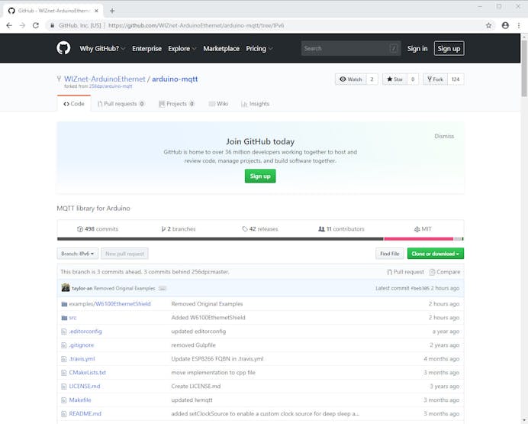Screen dimensions: 528x424
Task: Click Sign in link
Action: (417, 49)
